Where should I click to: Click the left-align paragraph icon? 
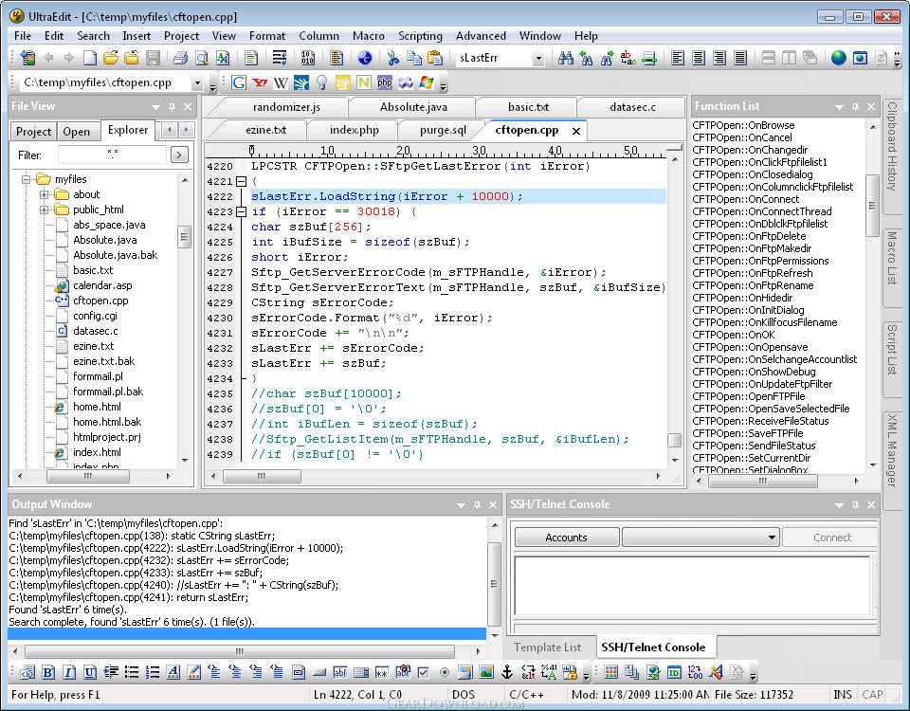[677, 58]
